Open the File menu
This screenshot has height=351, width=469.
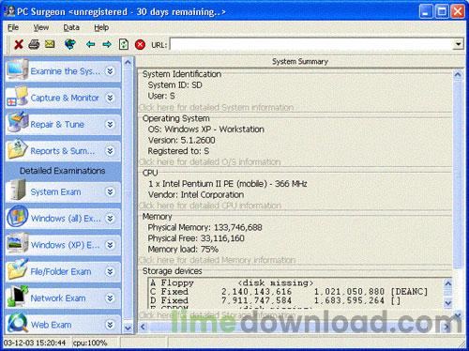tap(13, 27)
